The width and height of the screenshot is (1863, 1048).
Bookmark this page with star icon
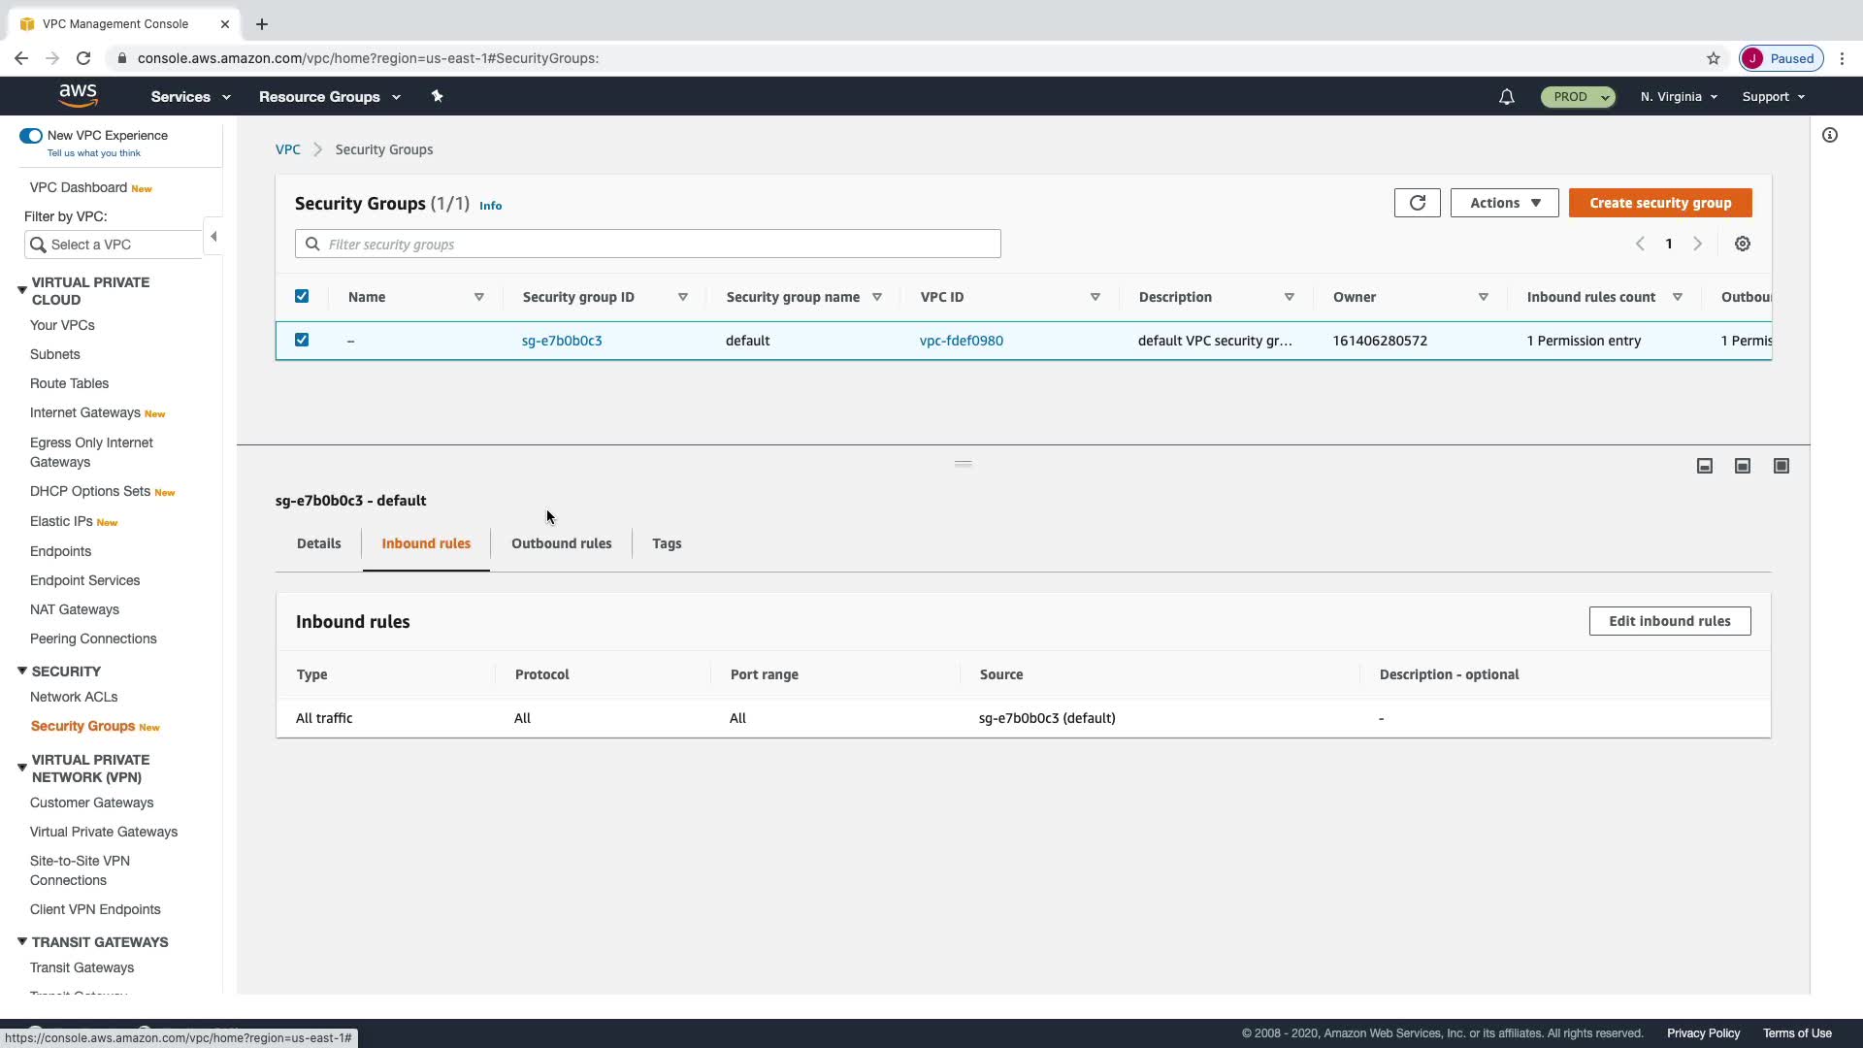tap(1714, 58)
